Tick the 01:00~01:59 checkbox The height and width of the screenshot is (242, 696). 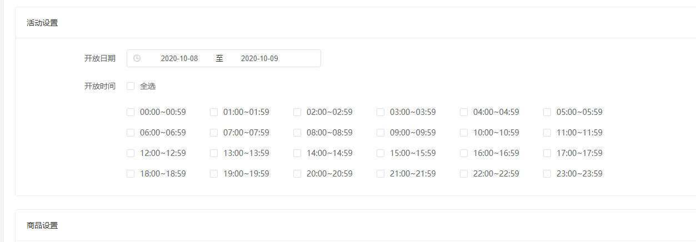tap(214, 112)
